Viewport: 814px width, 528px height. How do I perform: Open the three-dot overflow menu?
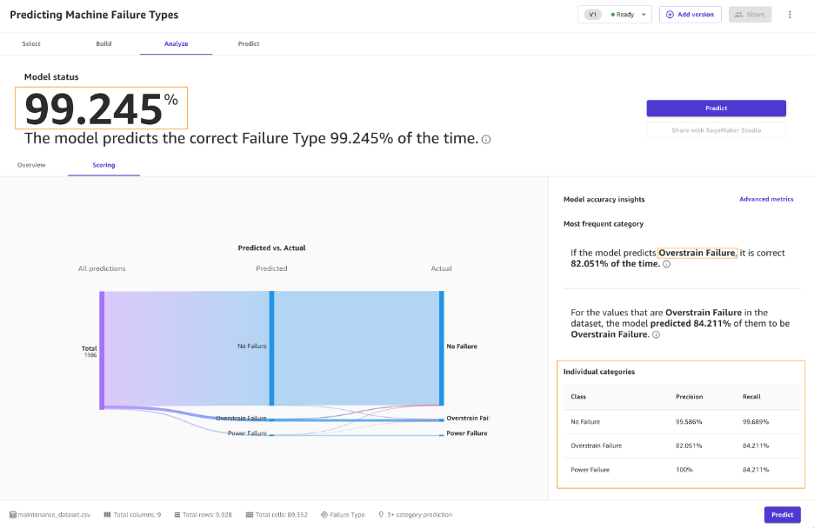790,15
